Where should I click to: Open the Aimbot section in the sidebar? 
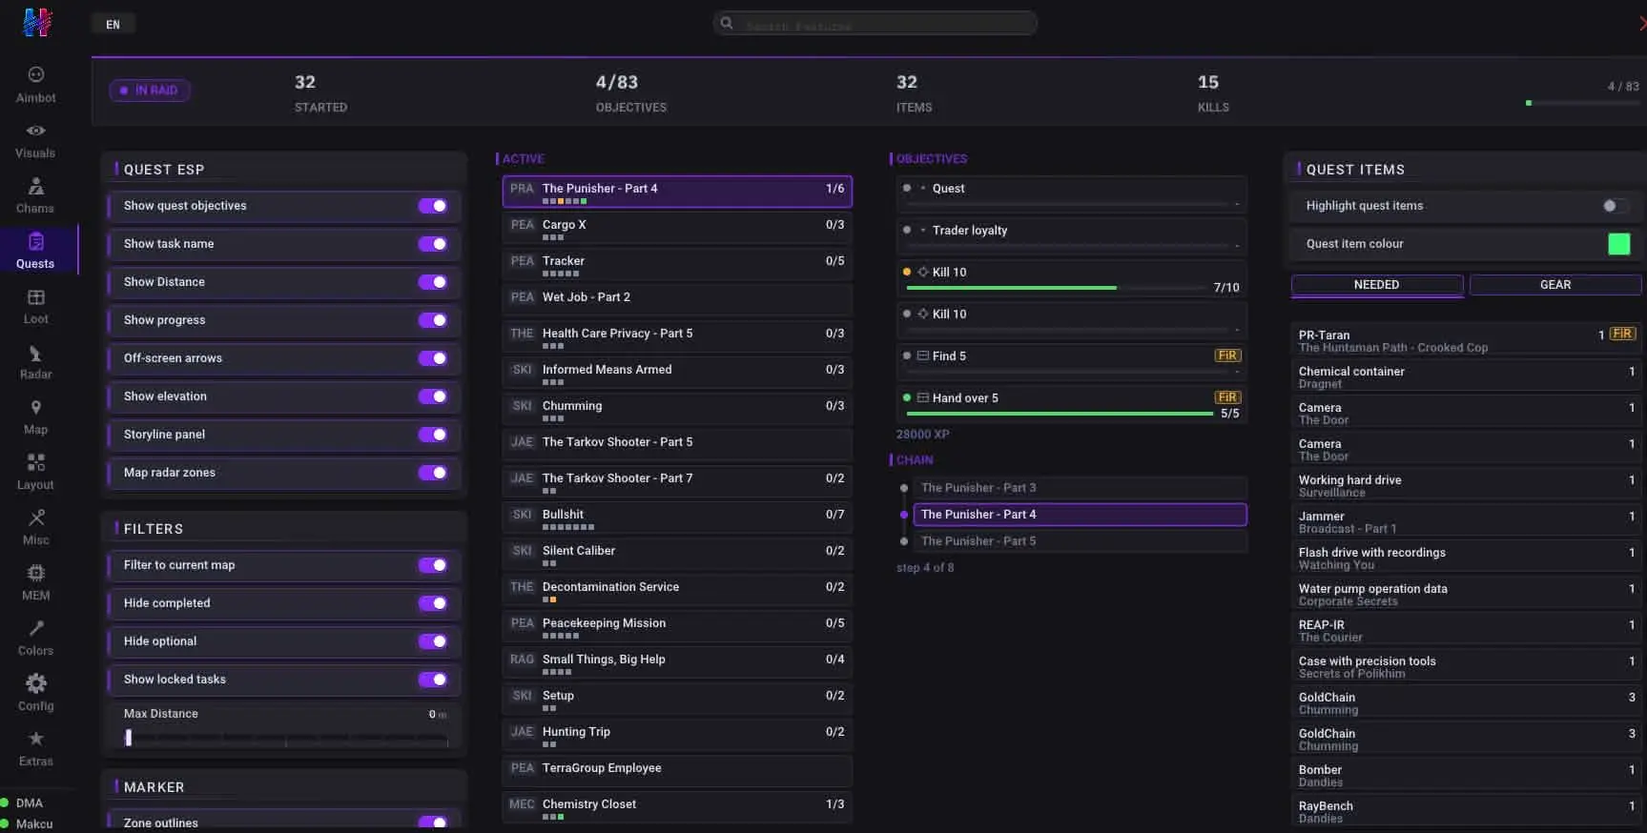[x=36, y=84]
